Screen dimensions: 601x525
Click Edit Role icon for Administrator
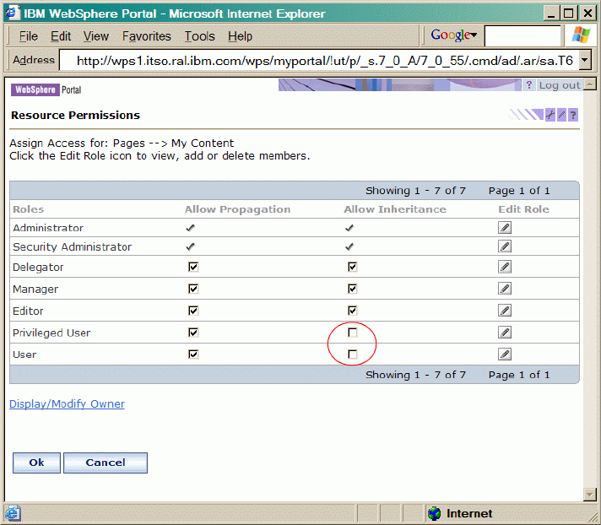pos(504,228)
